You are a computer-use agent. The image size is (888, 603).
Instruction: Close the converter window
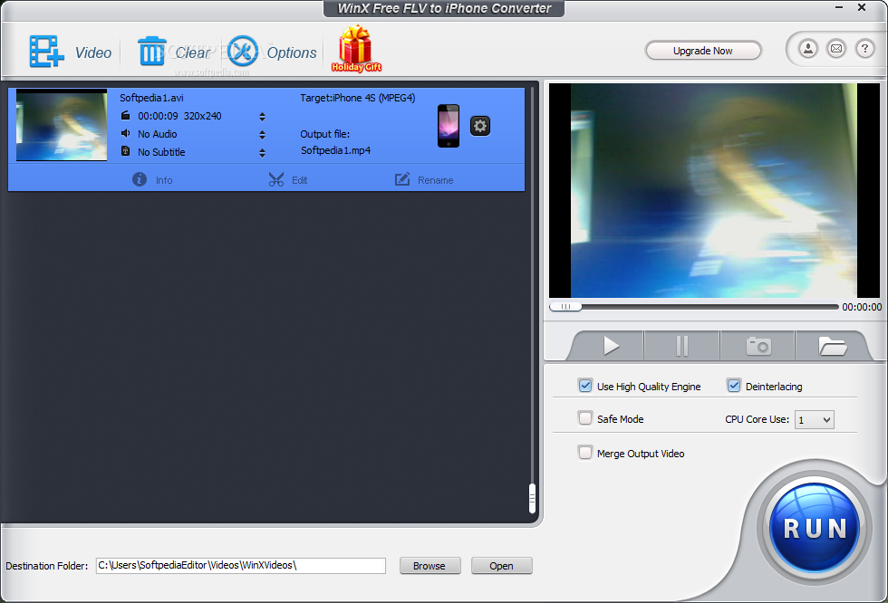(862, 7)
